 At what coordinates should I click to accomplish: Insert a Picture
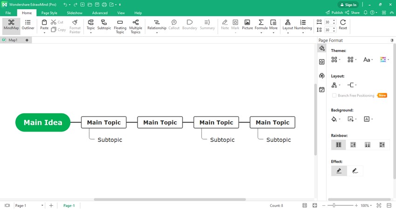247,25
